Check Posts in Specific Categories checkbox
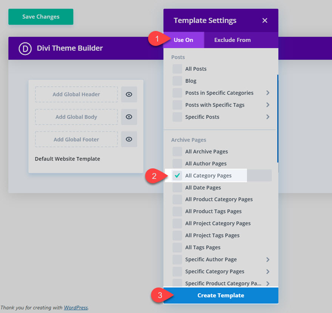 [177, 93]
